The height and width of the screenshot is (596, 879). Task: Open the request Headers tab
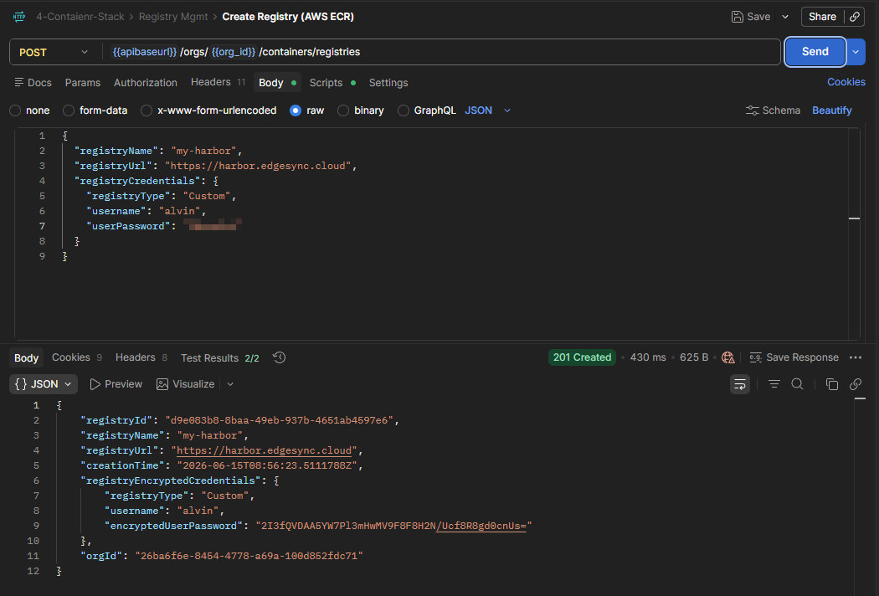pyautogui.click(x=218, y=82)
